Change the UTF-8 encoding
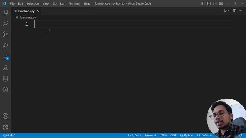 pos(163,135)
